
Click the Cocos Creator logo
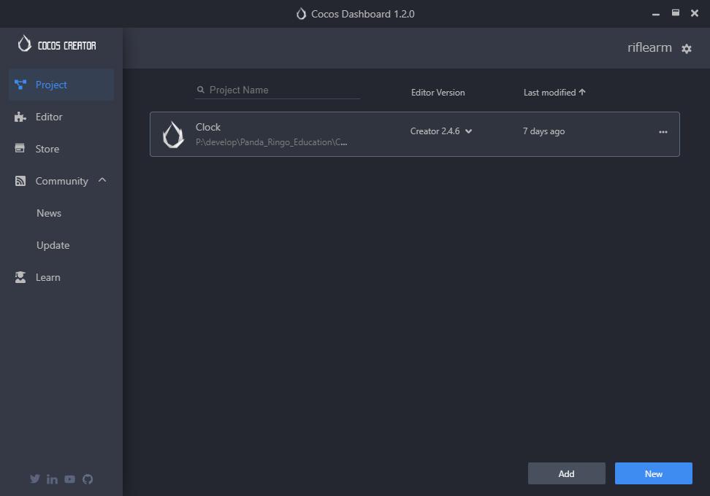tap(57, 44)
